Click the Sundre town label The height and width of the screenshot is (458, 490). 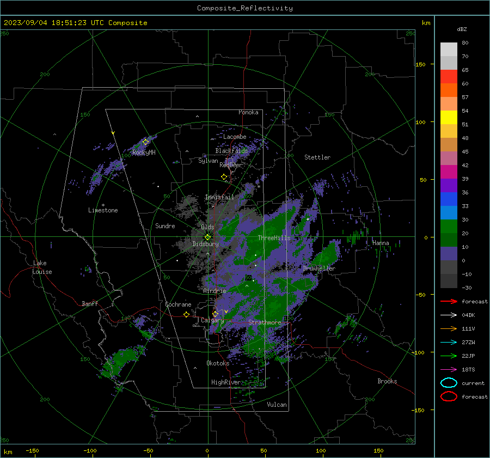pos(165,226)
